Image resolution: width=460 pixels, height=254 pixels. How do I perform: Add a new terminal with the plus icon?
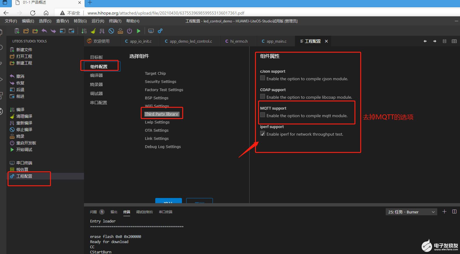point(444,212)
